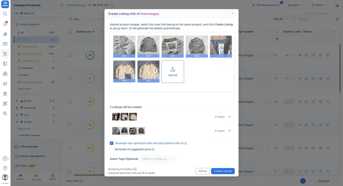The width and height of the screenshot is (343, 186).
Task: Select the Unpublished Drafts segment
Action: point(36,54)
